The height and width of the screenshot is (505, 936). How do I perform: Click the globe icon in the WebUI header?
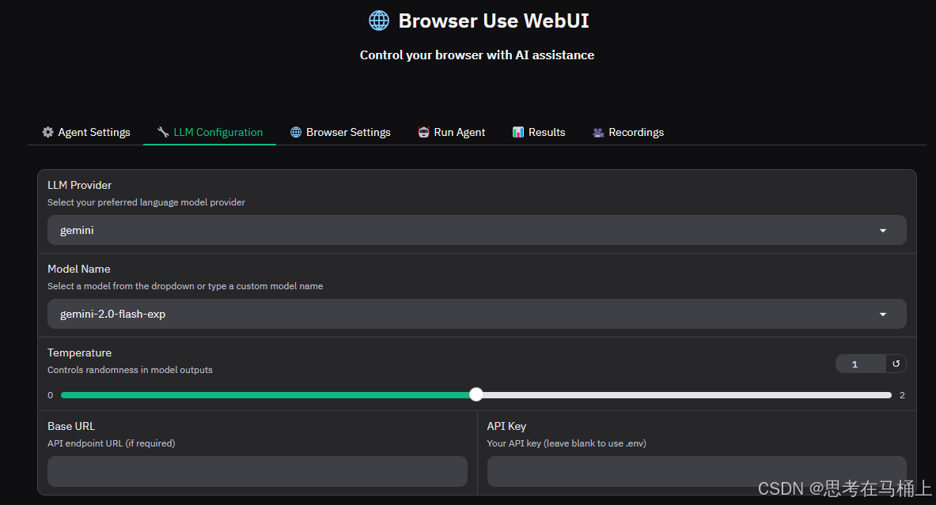pos(378,21)
